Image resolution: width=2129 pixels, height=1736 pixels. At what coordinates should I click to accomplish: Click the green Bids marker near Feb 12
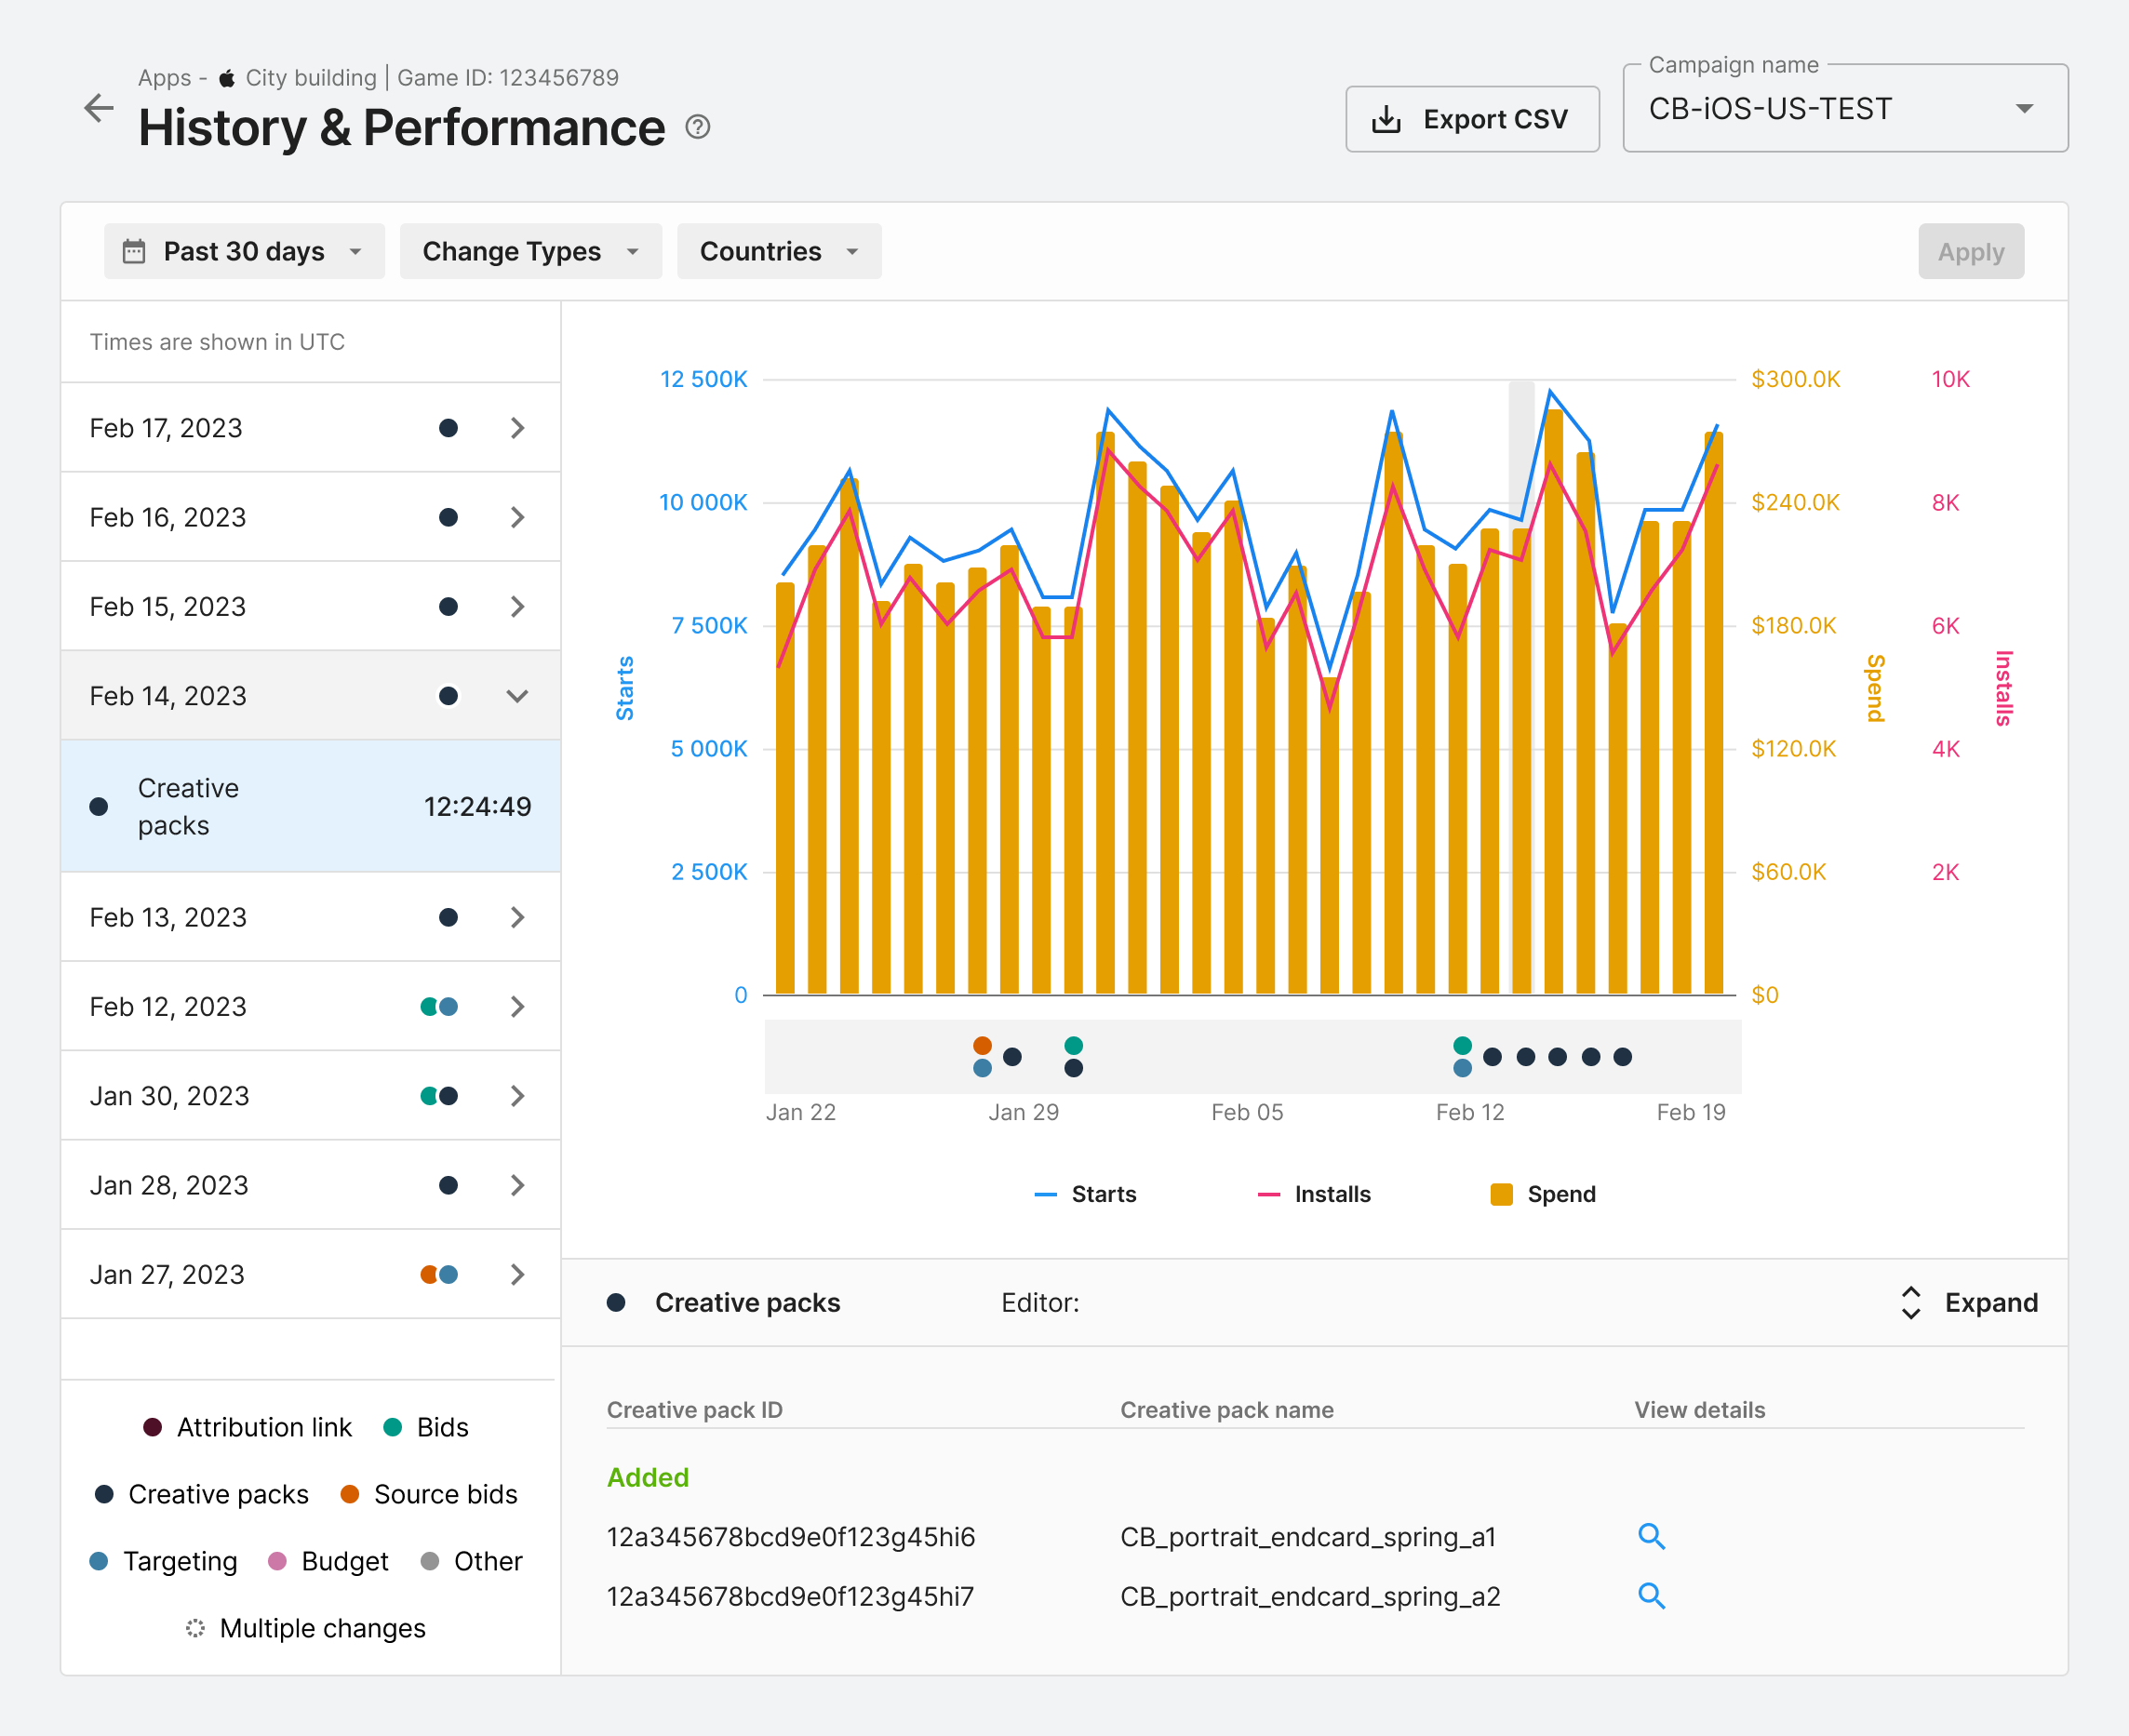1462,1045
